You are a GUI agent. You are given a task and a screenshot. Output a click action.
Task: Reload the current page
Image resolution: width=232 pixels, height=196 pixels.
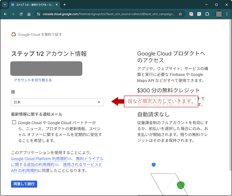point(21,14)
